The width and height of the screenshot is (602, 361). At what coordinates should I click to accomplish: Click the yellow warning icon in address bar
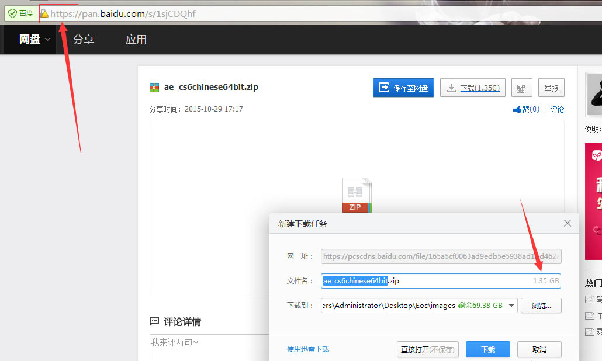coord(44,14)
